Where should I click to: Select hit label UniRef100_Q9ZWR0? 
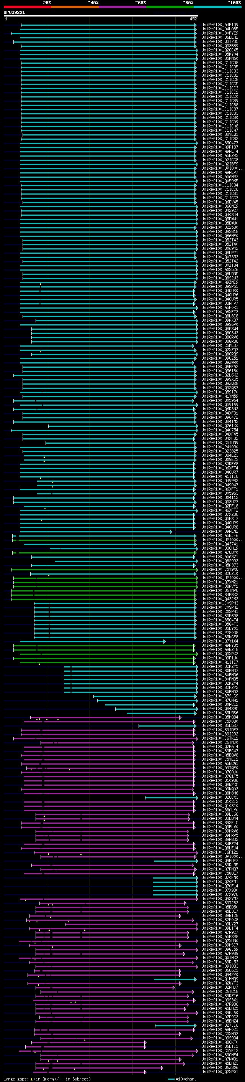tap(220, 362)
